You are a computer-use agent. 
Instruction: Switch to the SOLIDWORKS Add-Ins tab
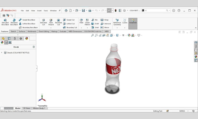click(93, 31)
